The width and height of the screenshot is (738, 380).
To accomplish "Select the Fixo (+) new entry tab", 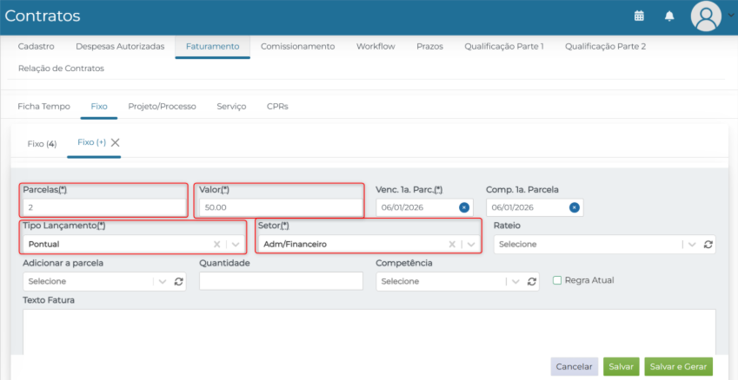I will click(92, 142).
